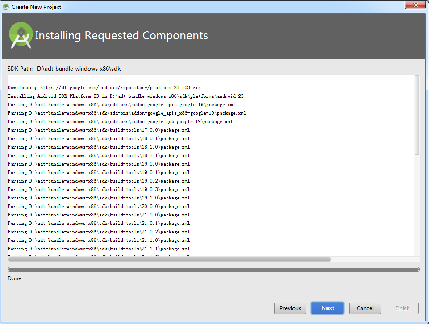Click the title bar Android Studio icon
The height and width of the screenshot is (324, 429).
(6, 7)
